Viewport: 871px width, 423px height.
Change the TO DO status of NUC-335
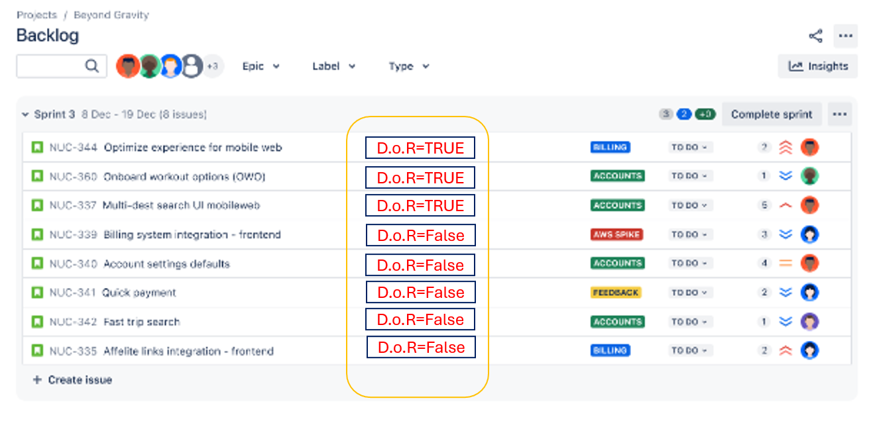690,351
